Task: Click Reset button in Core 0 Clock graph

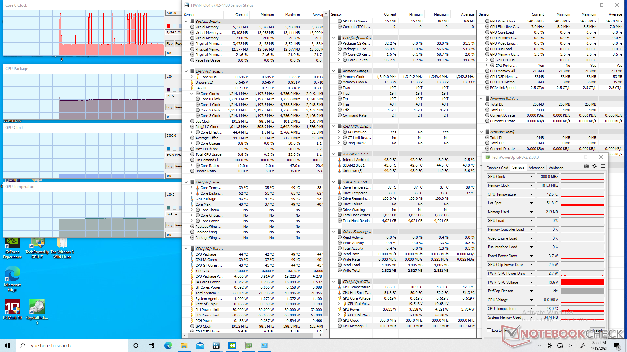Action: pos(178,44)
